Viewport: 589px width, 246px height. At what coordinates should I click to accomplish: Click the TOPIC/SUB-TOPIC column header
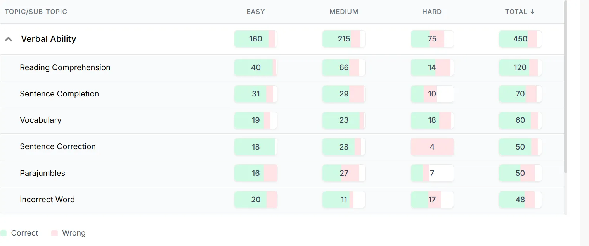36,12
